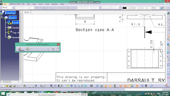The height and width of the screenshot is (96, 170).
Task: Click the Save icon in bottom toolbar
Action: click(x=10, y=86)
